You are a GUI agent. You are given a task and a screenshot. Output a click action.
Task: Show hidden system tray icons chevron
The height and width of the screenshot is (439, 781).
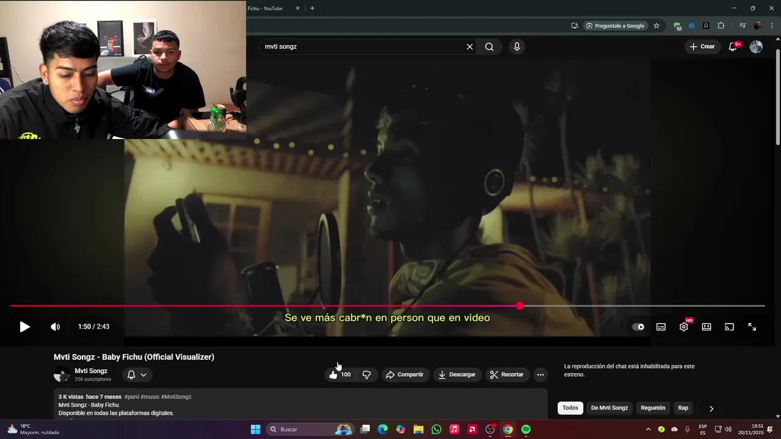coord(649,429)
